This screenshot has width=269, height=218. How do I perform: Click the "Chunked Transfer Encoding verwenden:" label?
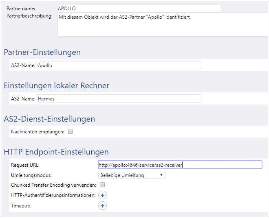coord(53,185)
